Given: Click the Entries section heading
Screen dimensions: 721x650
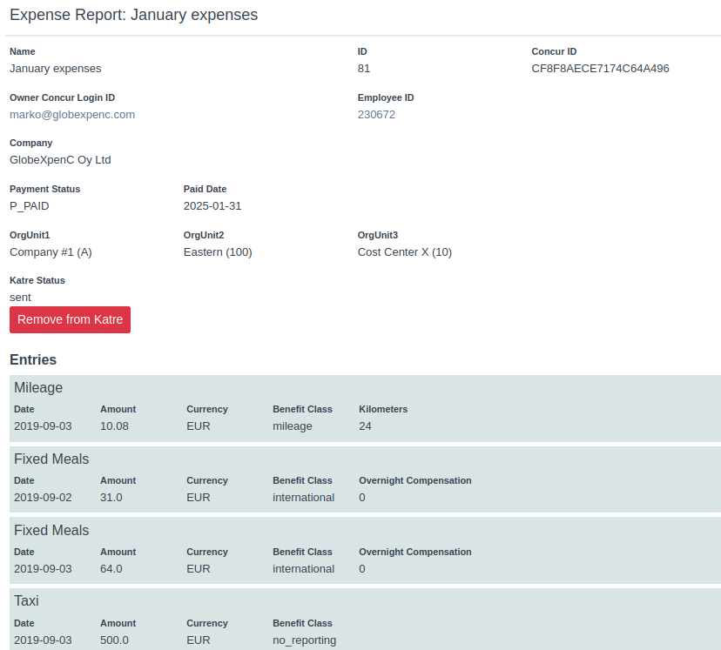Looking at the screenshot, I should [33, 359].
